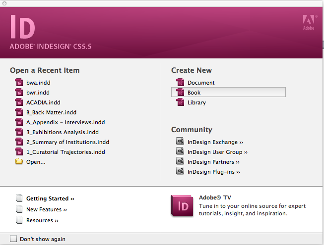Create a new Document

coord(201,83)
